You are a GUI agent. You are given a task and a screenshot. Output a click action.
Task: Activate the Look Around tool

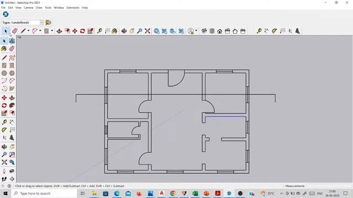pyautogui.click(x=12, y=171)
